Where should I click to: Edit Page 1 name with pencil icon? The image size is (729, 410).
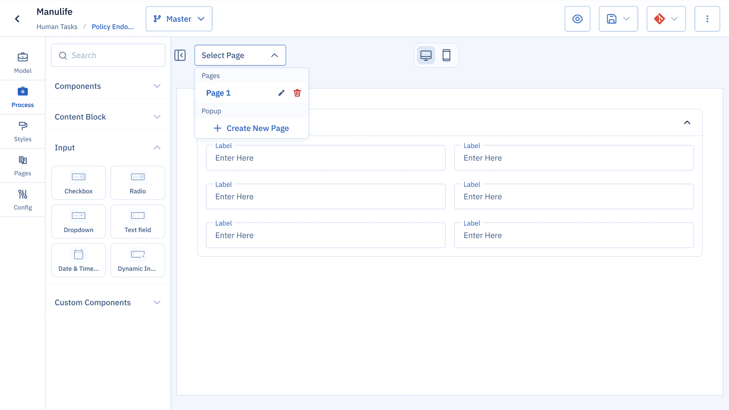281,93
